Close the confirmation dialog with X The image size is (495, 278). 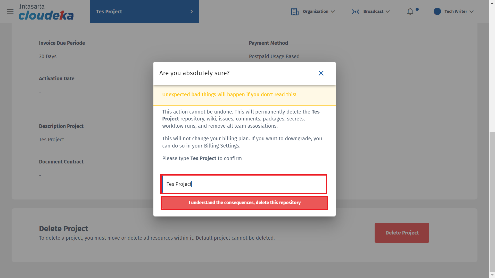[321, 73]
